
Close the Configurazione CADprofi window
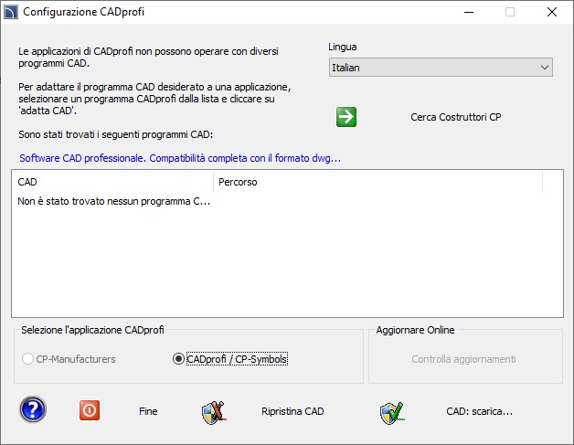point(552,12)
